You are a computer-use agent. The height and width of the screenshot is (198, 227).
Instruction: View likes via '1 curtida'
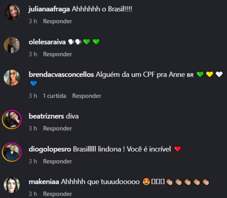coord(55,96)
